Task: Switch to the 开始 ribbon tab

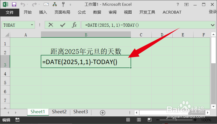Action: pyautogui.click(x=27, y=12)
